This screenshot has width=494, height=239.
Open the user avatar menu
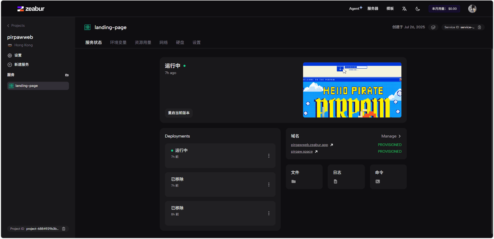coord(472,9)
